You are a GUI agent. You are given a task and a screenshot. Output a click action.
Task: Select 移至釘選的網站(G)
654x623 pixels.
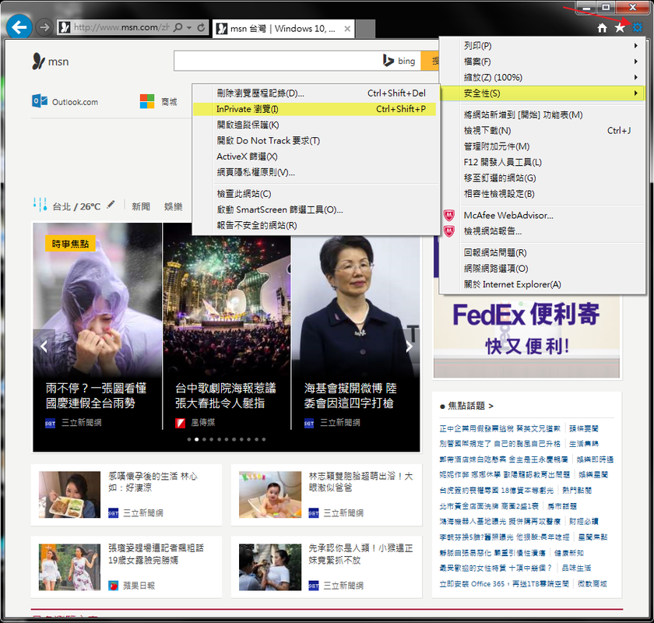[x=542, y=178]
